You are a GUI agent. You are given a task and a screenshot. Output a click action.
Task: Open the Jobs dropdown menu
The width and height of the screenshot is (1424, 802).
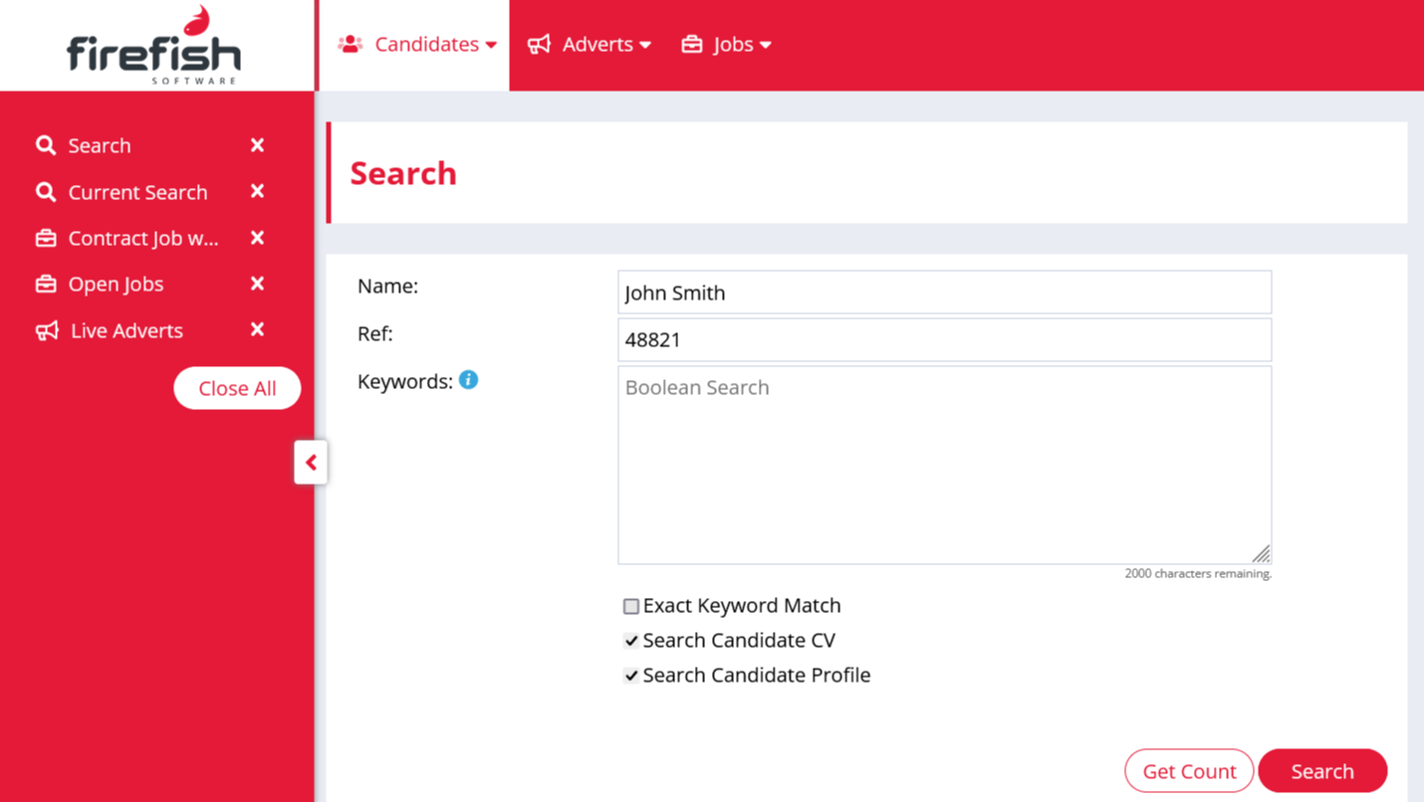[727, 45]
